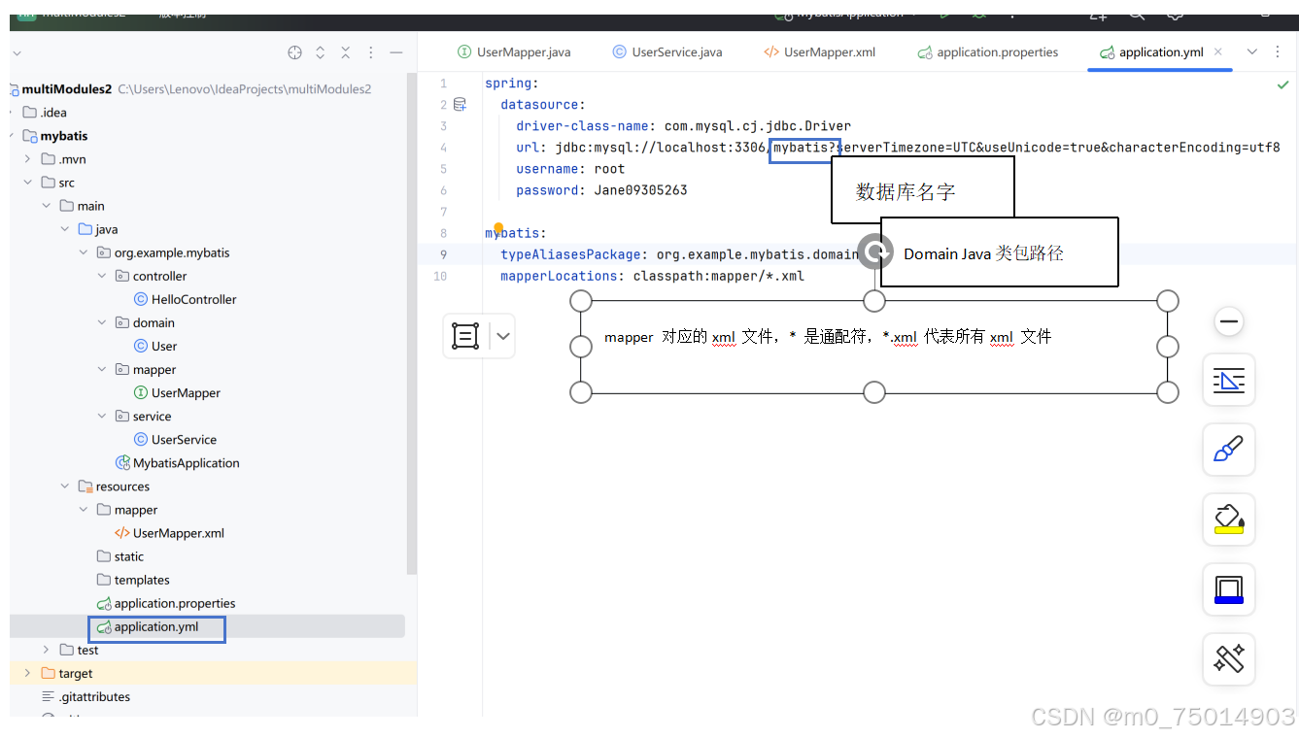This screenshot has height=738, width=1299.
Task: Hide the project tool window
Action: [396, 53]
